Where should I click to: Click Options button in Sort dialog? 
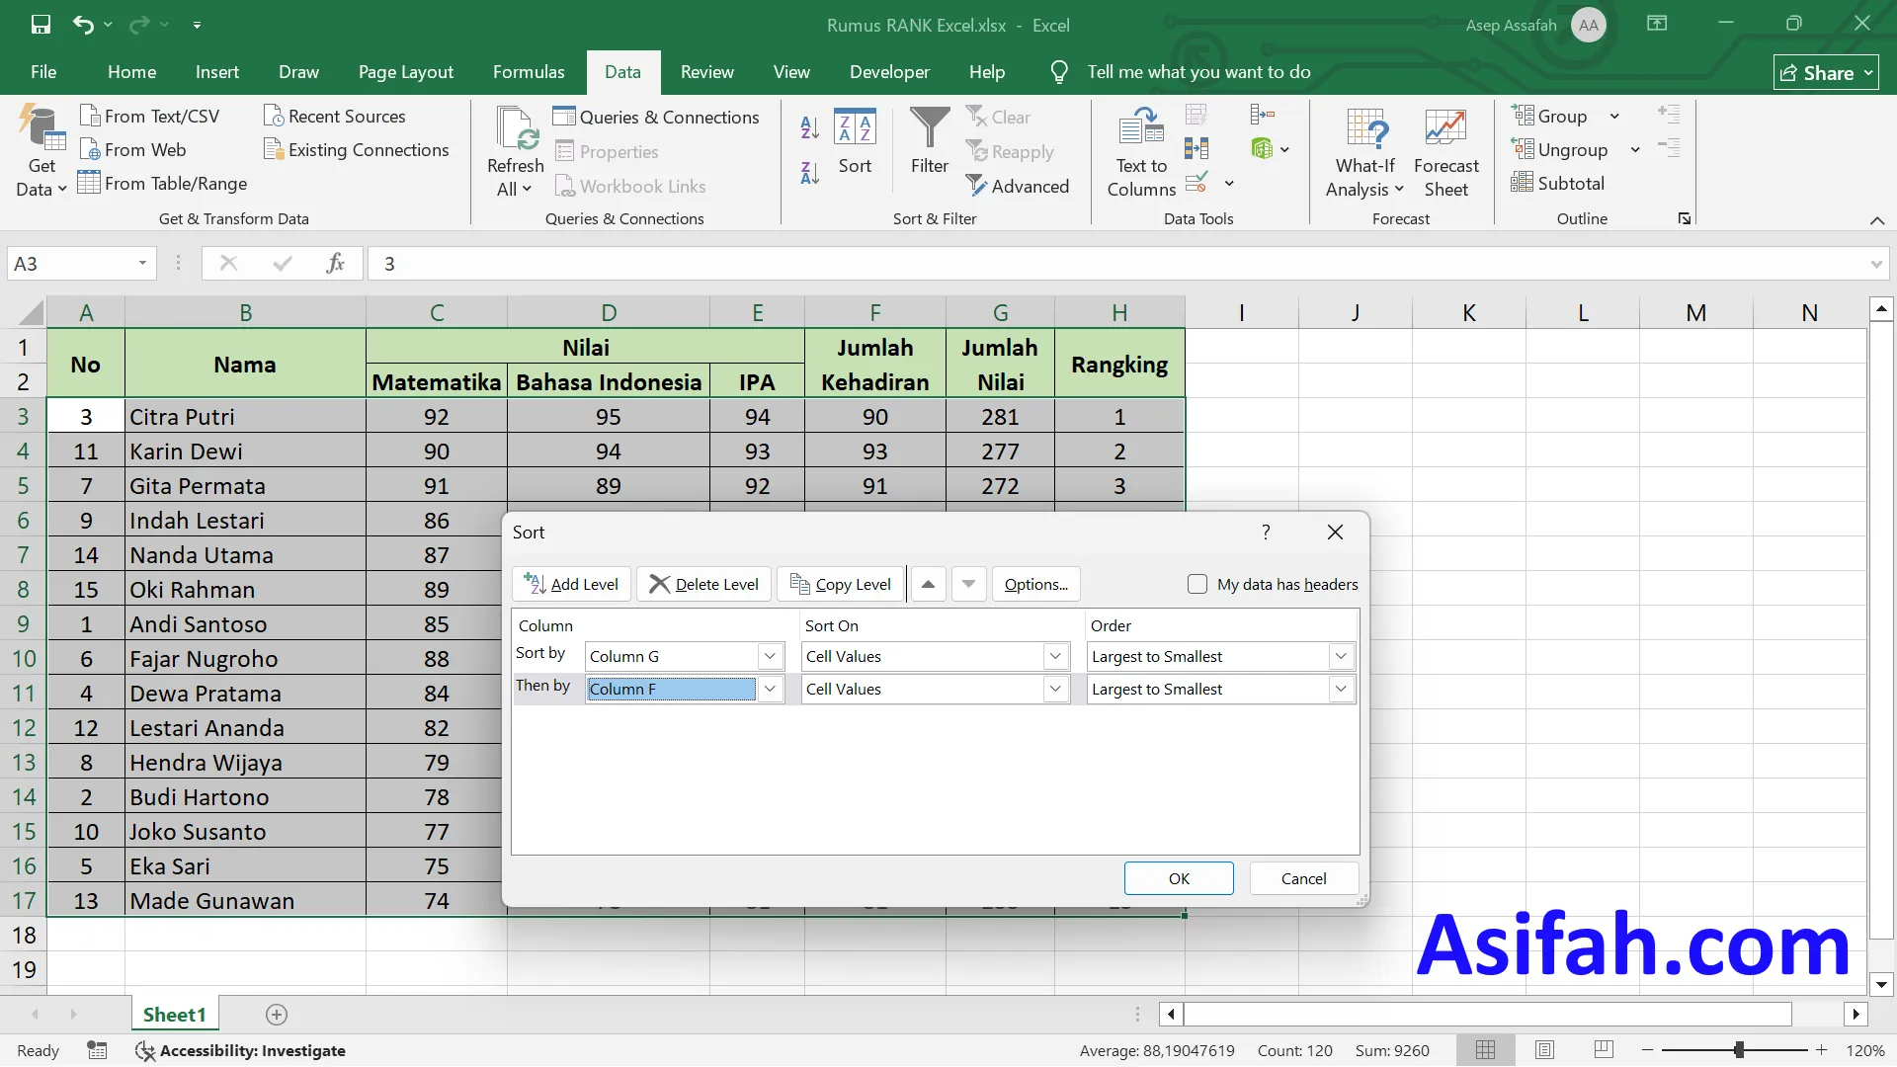(x=1035, y=584)
